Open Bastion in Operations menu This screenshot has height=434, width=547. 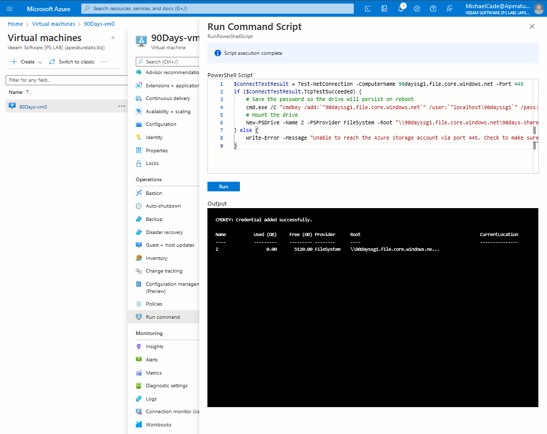154,193
